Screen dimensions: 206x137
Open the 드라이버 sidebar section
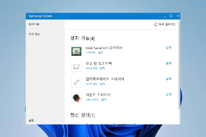[x=34, y=24]
